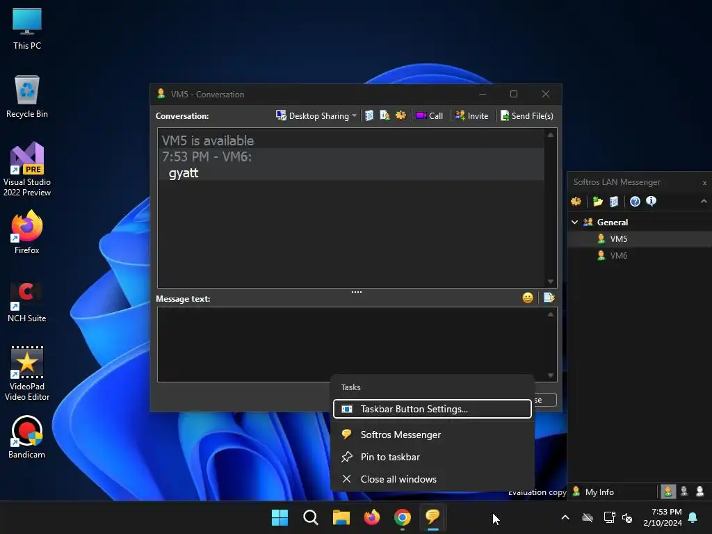This screenshot has height=534, width=712.
Task: Click the info bubble icon in messenger panel
Action: (x=651, y=201)
